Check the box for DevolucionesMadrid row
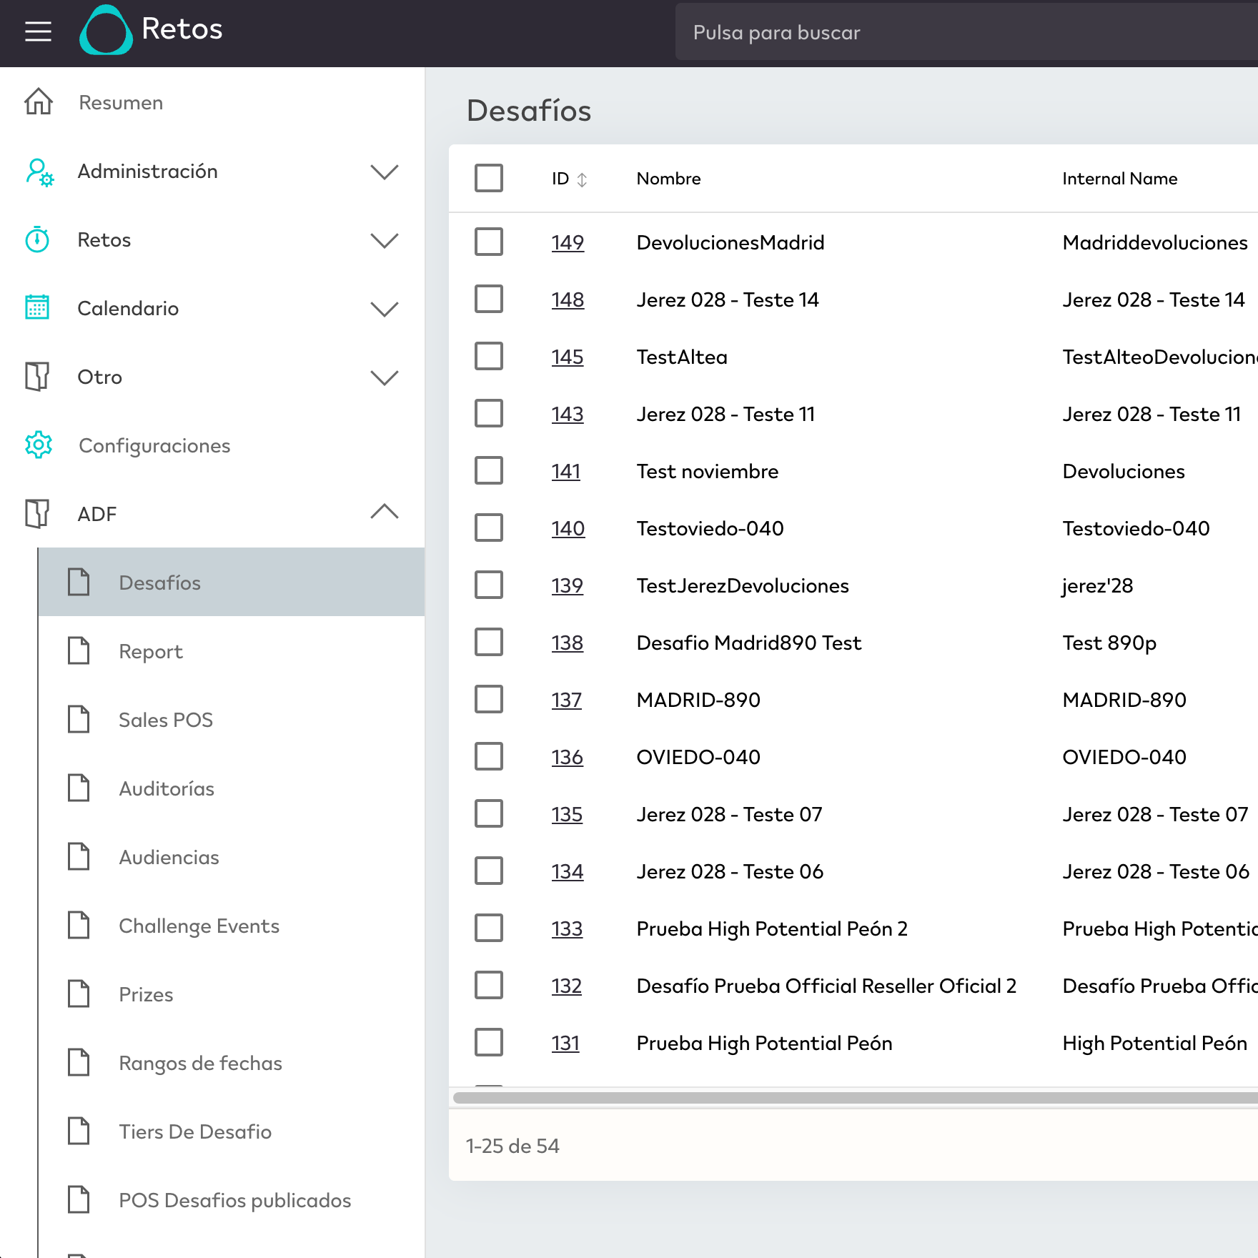 [489, 242]
